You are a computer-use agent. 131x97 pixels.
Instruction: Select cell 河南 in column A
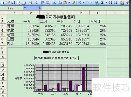pos(15,26)
